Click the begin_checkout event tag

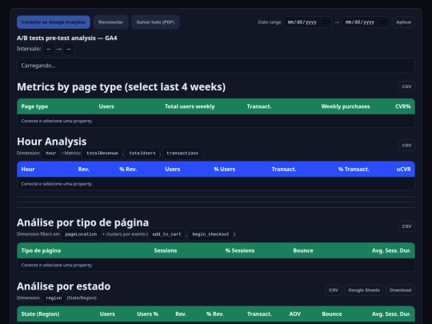click(x=210, y=234)
